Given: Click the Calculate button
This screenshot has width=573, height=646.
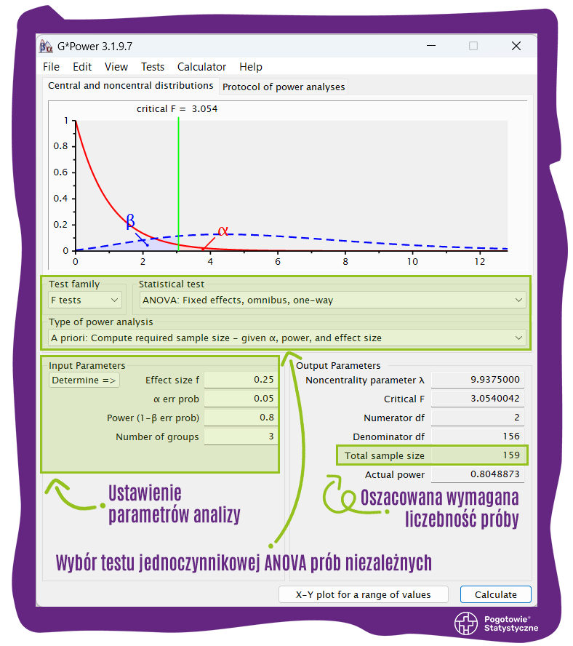Looking at the screenshot, I should [x=495, y=594].
